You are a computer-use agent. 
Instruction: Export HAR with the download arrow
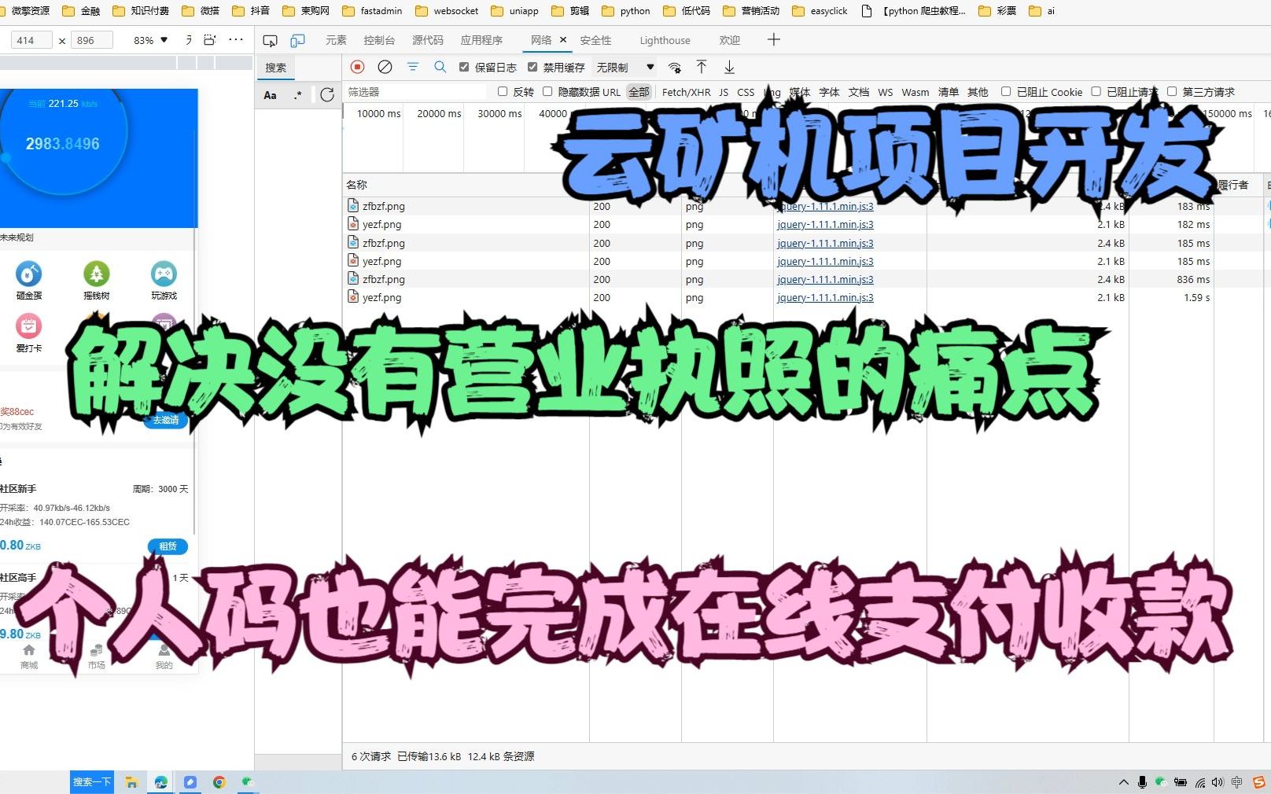[x=729, y=68]
